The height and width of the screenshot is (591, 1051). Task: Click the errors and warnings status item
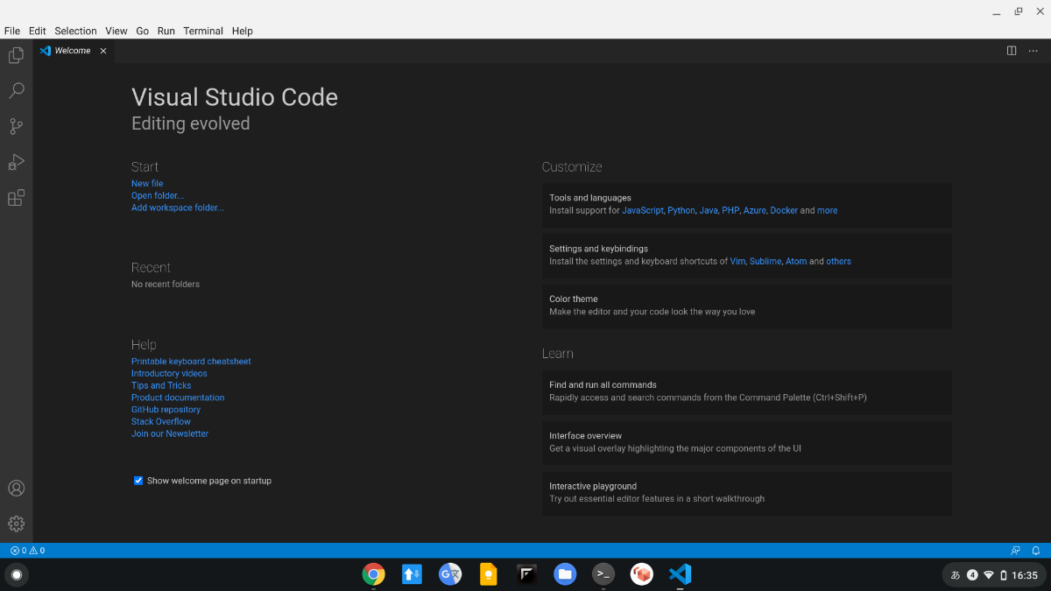click(x=27, y=551)
